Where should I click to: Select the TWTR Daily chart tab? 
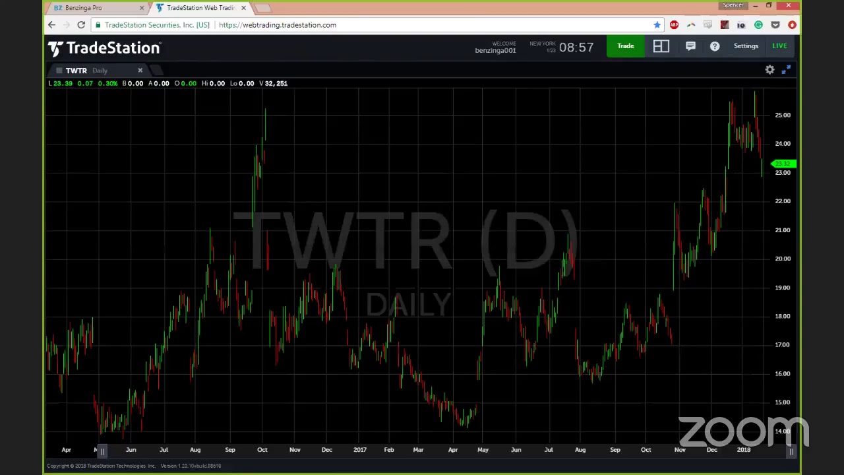[x=98, y=71]
